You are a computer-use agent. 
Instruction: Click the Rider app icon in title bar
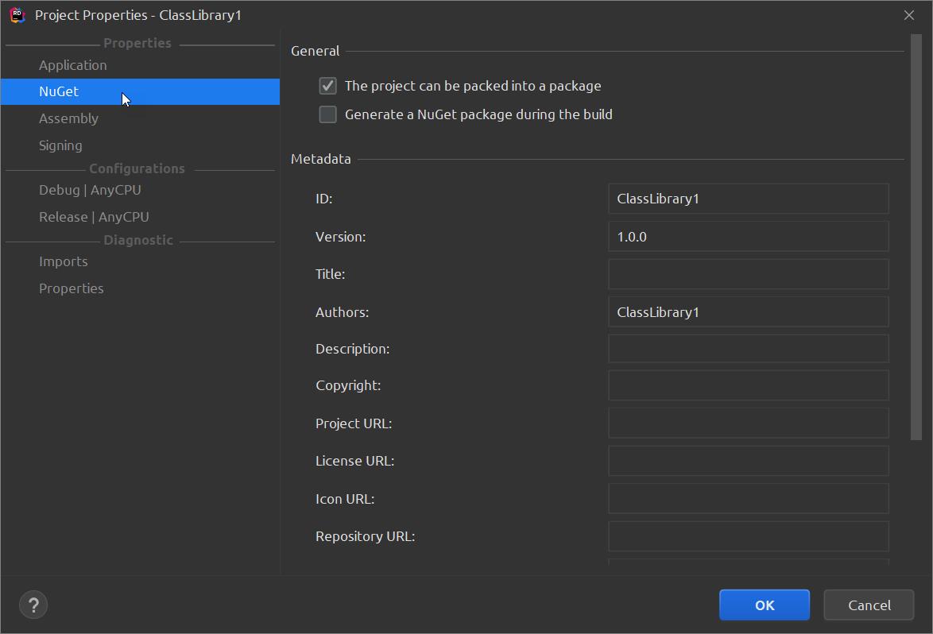click(17, 15)
